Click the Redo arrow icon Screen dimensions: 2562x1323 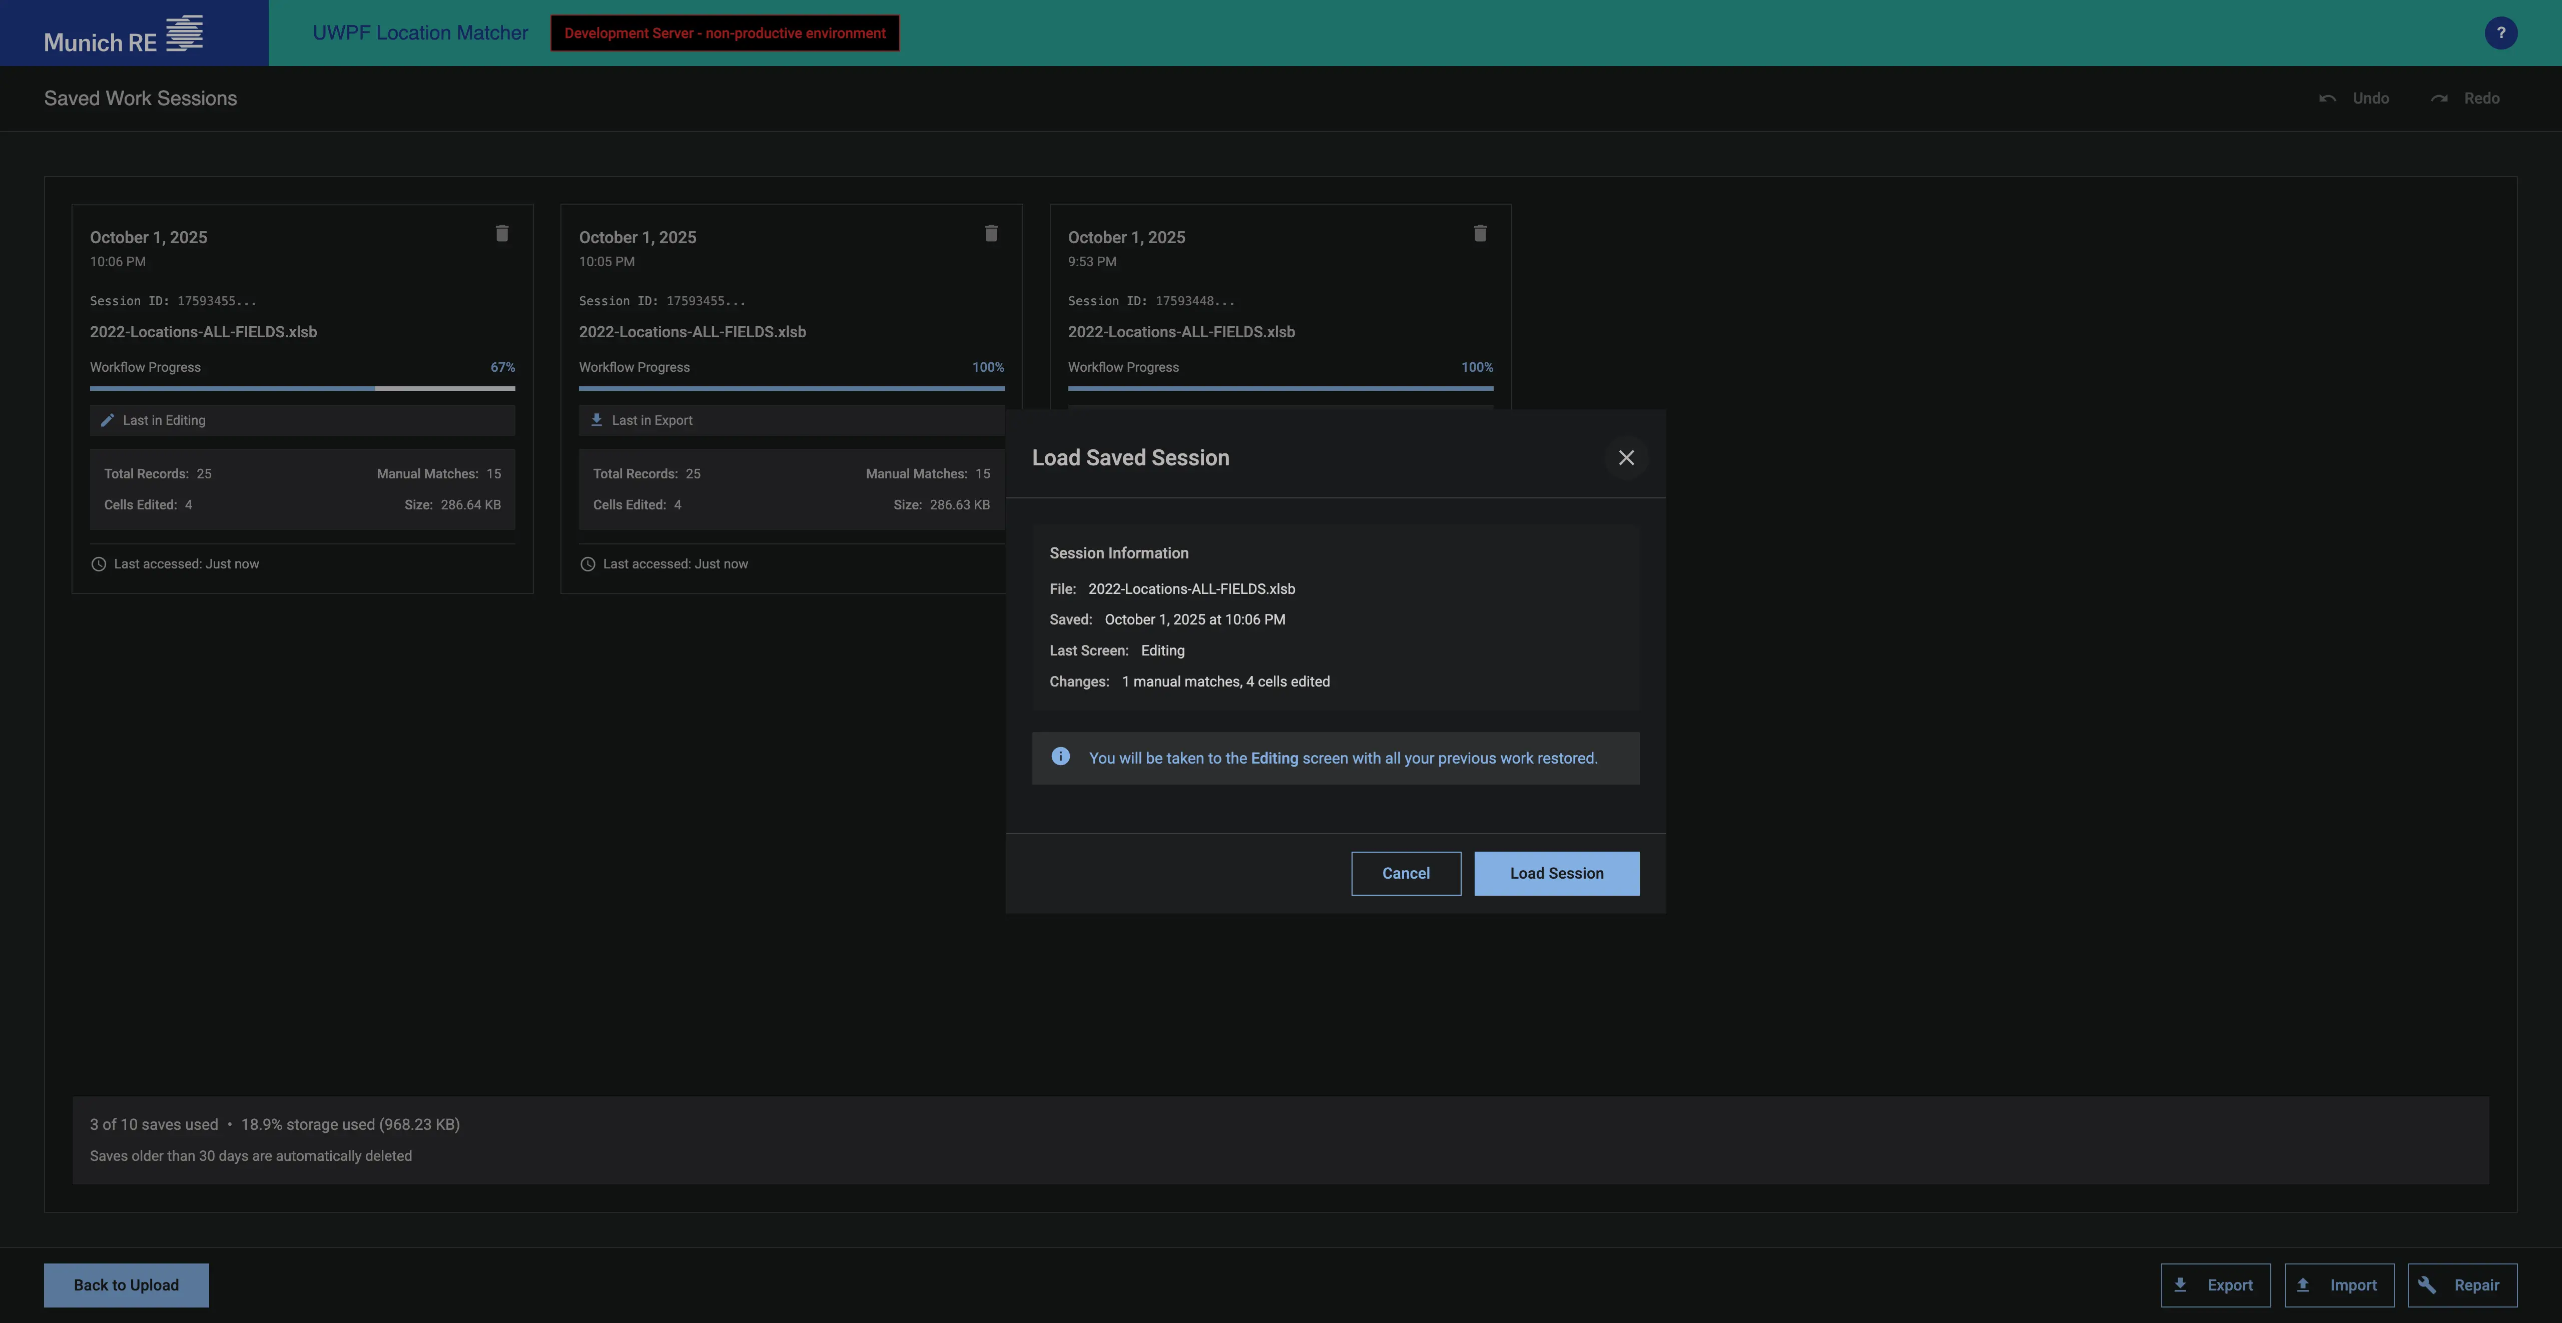pos(2439,99)
